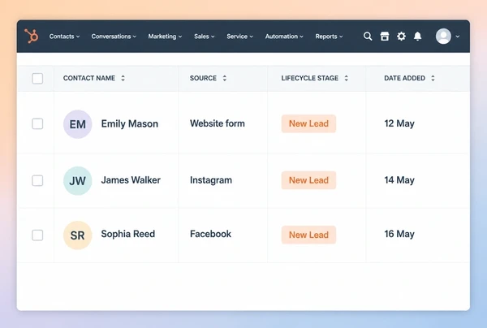
Task: Click the CONTACT NAME column header
Action: click(89, 78)
